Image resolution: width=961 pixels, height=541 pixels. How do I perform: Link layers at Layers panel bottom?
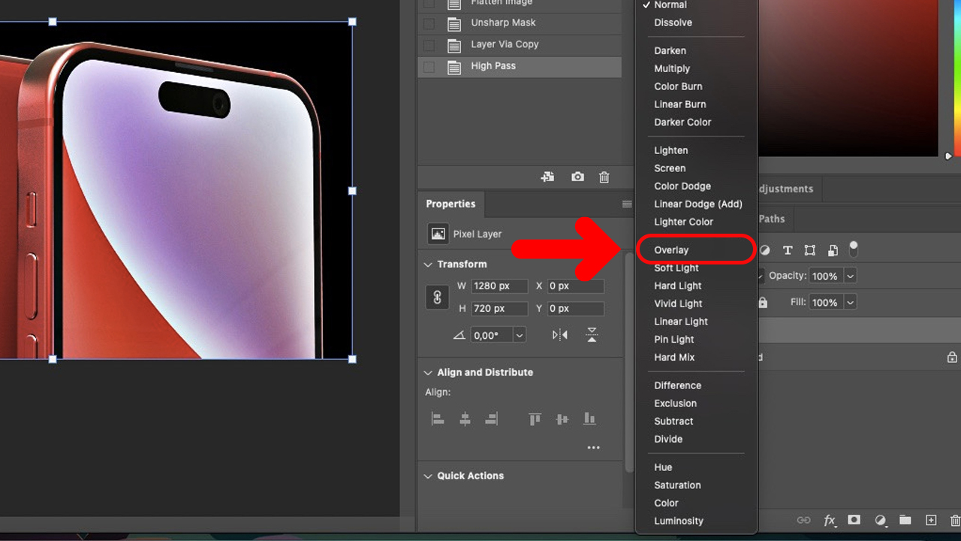click(x=804, y=520)
